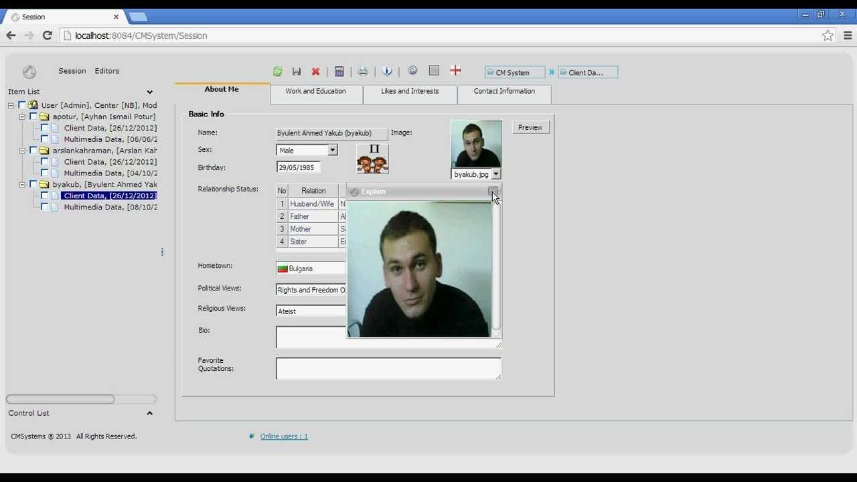Viewport: 857px width, 482px height.
Task: Click the green refresh toolbar icon
Action: (278, 72)
